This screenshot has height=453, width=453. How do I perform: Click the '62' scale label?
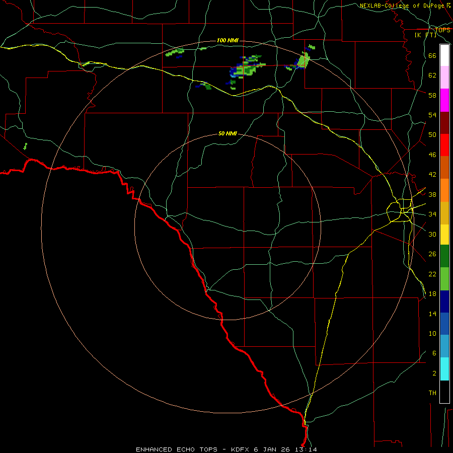tap(432, 75)
